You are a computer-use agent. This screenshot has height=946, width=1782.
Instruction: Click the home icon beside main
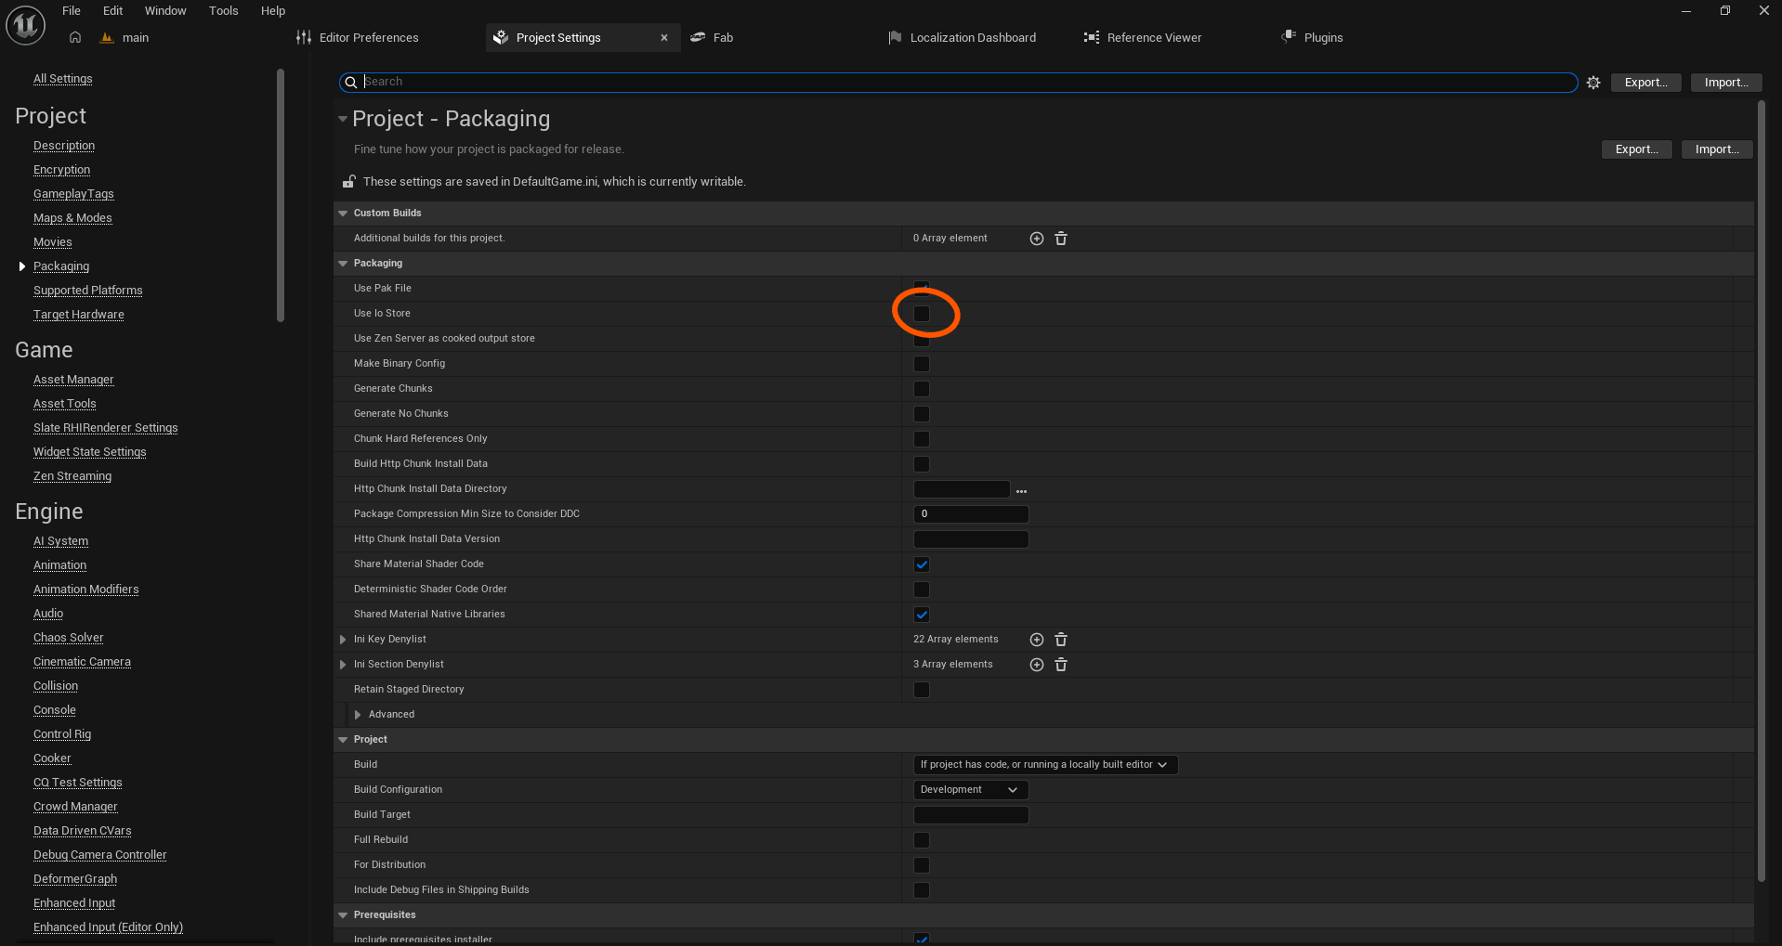pos(75,37)
